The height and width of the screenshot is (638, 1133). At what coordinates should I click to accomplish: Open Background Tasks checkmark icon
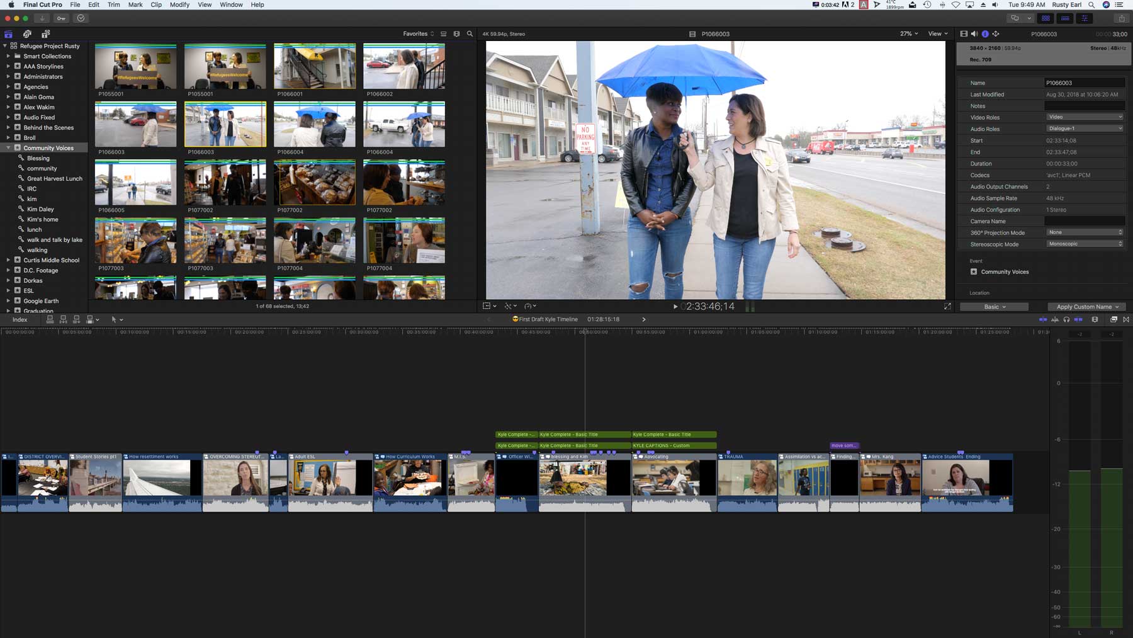pos(81,18)
